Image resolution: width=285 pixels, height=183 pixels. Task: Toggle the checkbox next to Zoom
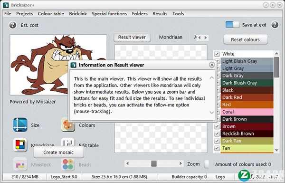(207, 164)
